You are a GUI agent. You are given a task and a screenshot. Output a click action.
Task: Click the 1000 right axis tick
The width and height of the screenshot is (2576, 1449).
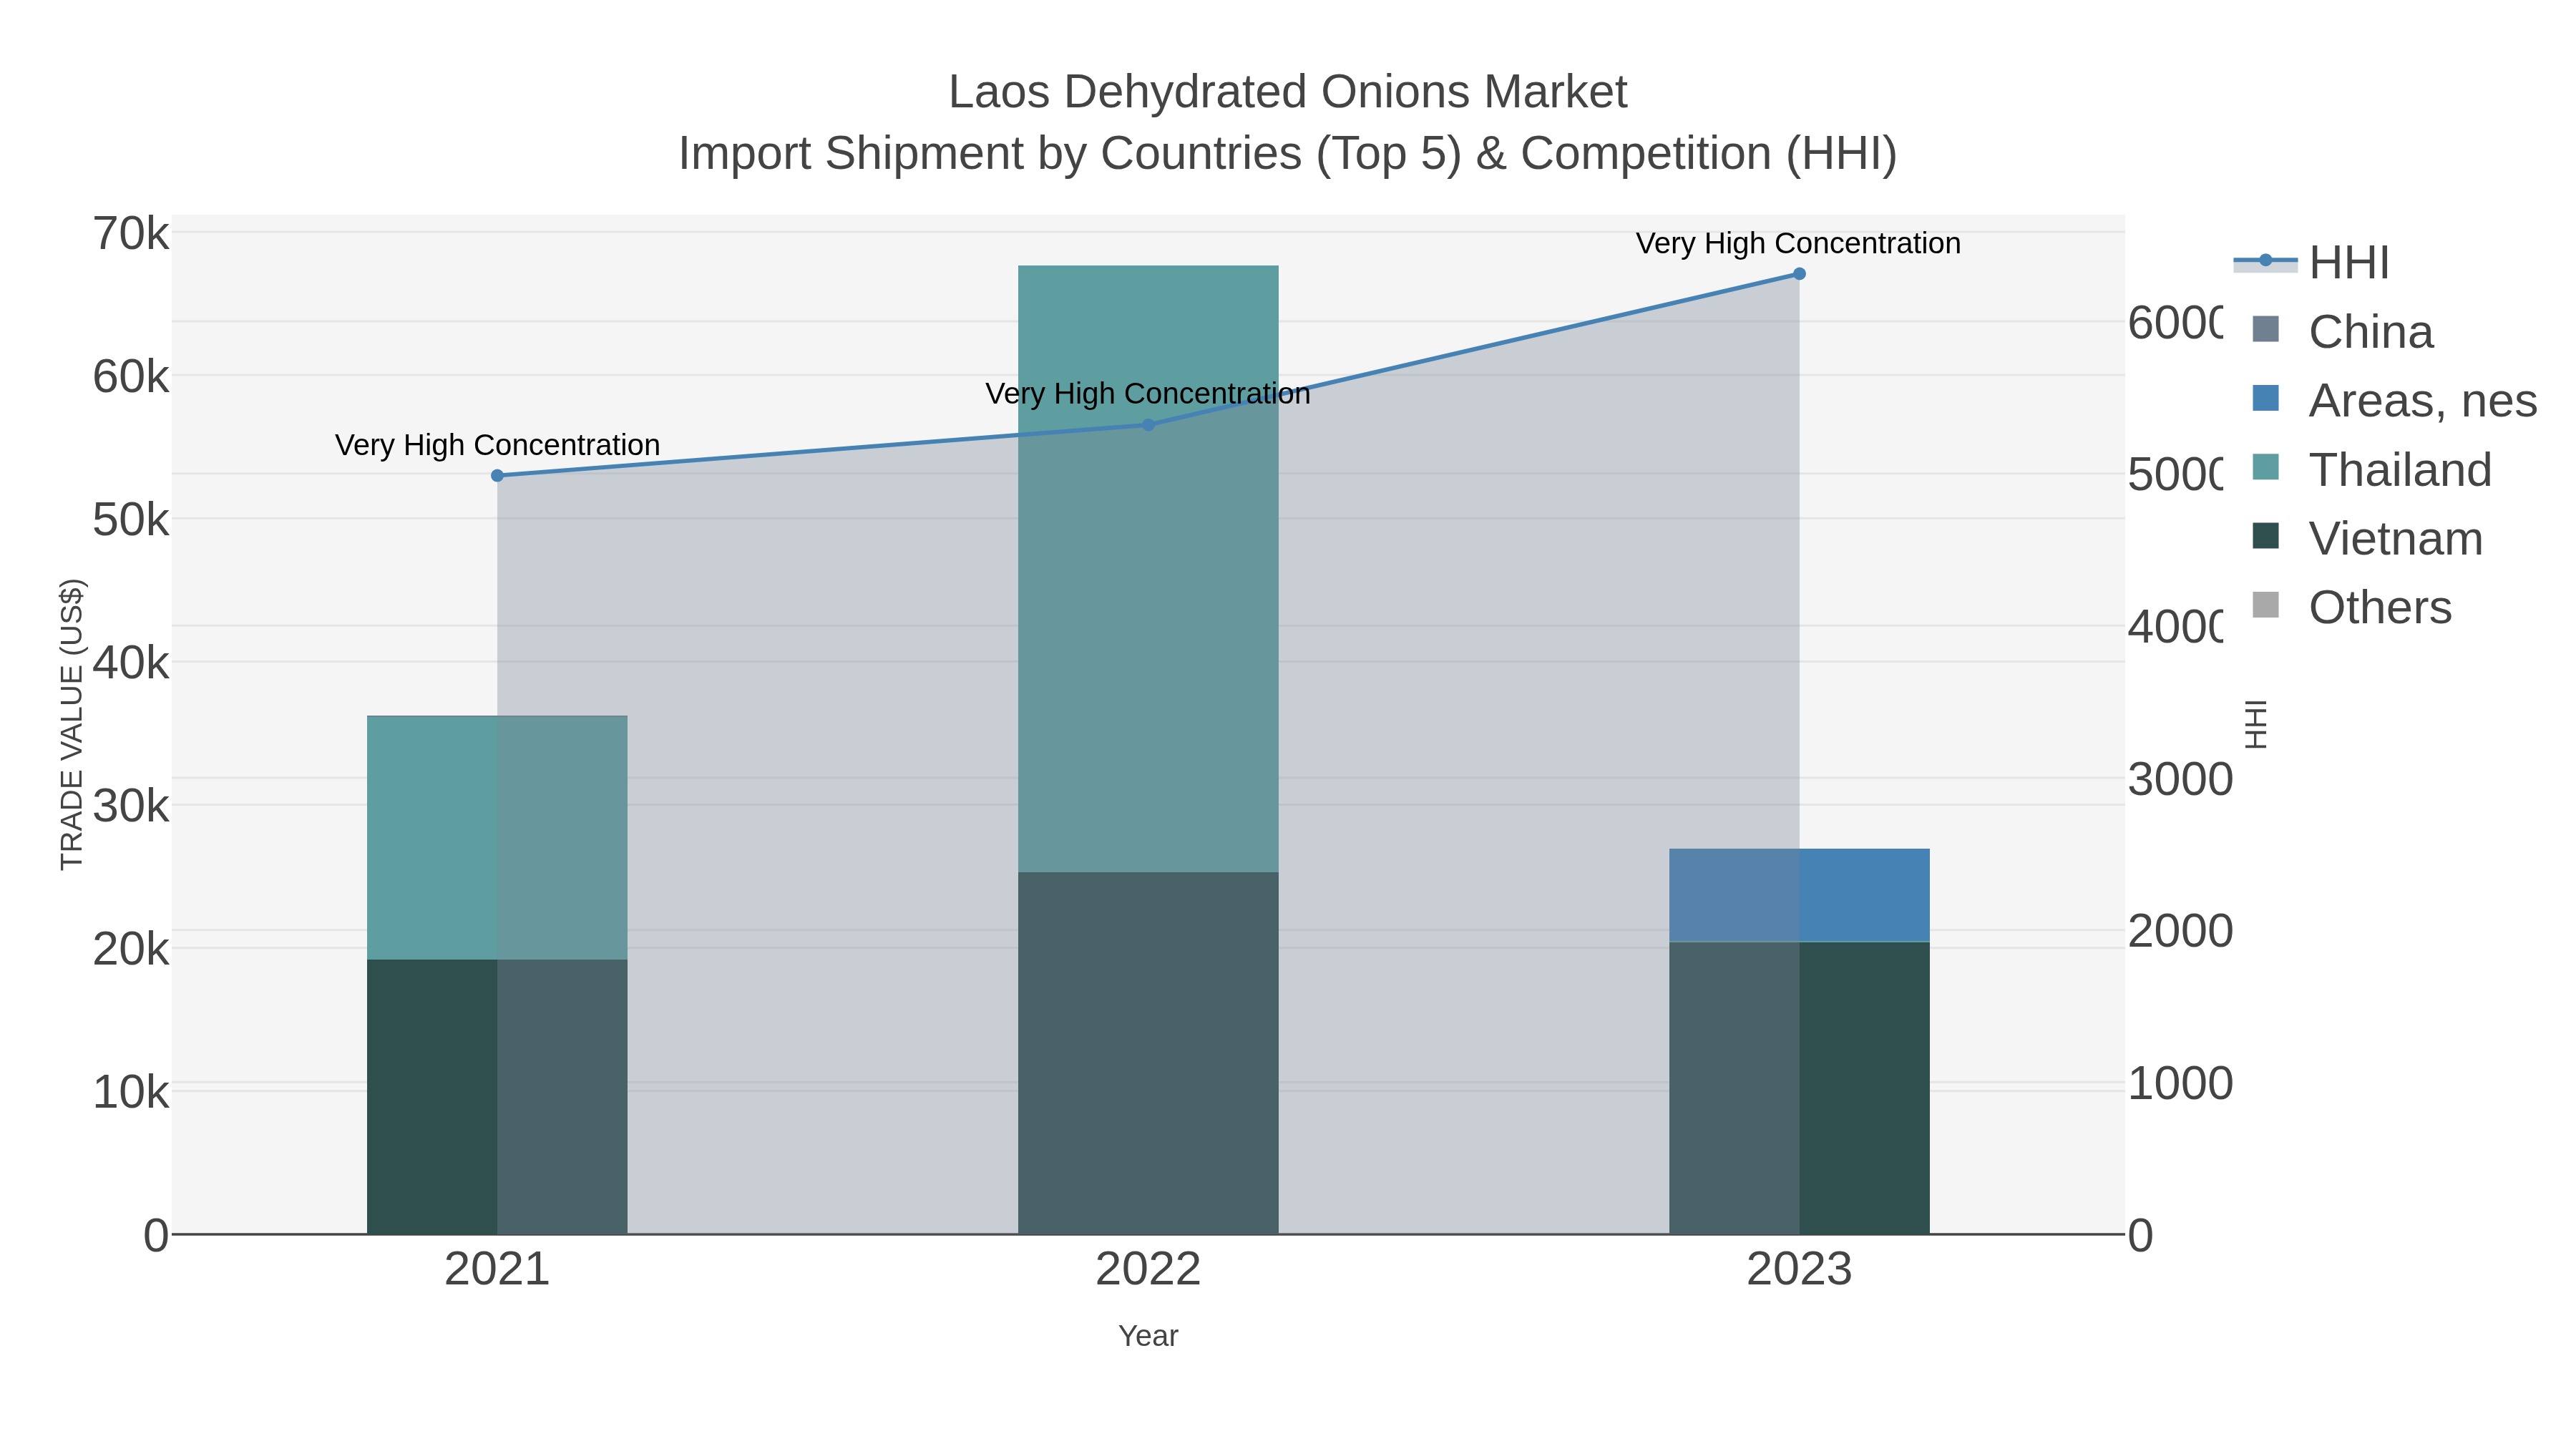click(2180, 1083)
